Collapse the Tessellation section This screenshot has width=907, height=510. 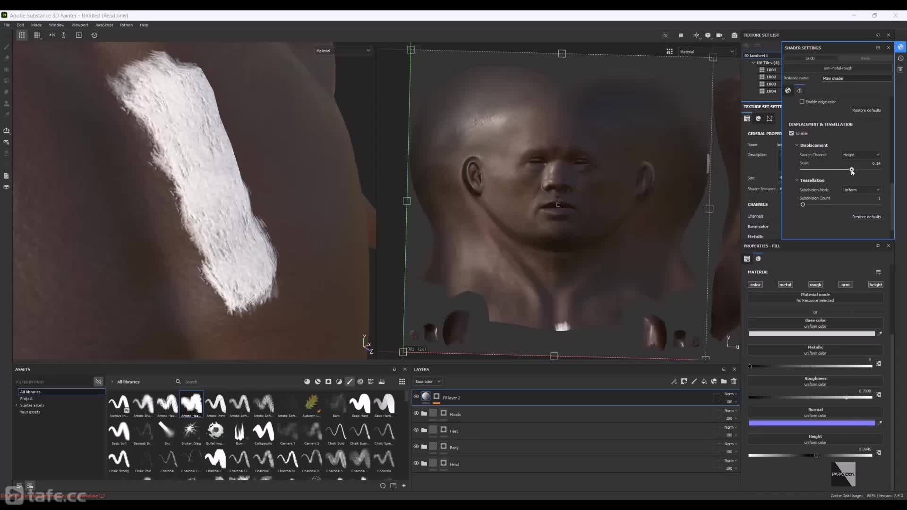click(797, 180)
